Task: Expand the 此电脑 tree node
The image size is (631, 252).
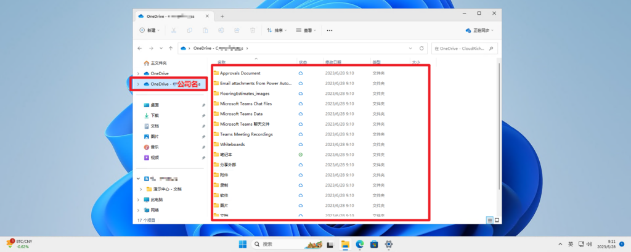Action: point(138,200)
